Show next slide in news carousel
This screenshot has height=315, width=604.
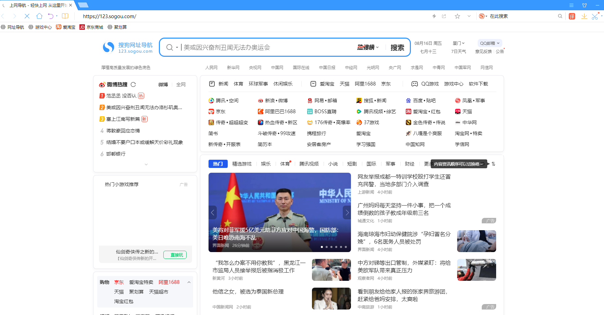[347, 212]
